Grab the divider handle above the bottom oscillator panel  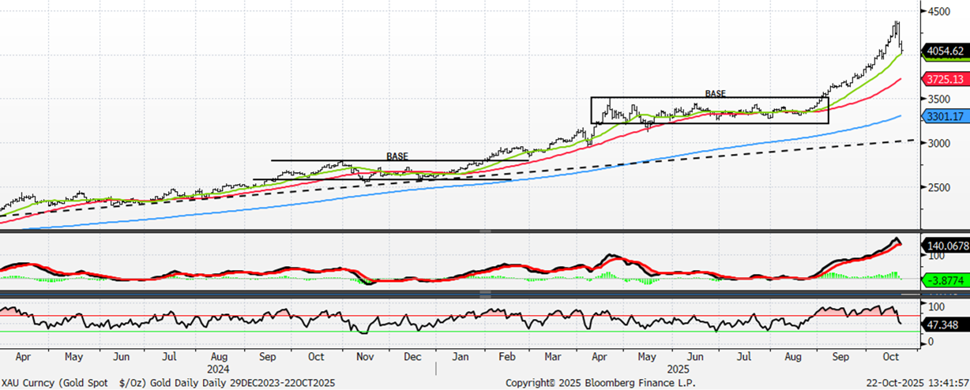(484, 294)
